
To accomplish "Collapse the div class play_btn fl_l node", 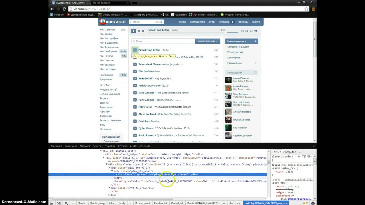I will [x=109, y=168].
